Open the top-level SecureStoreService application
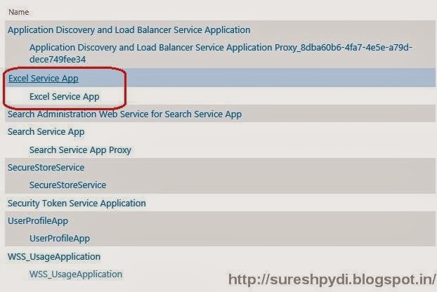437x292 pixels. (x=46, y=168)
